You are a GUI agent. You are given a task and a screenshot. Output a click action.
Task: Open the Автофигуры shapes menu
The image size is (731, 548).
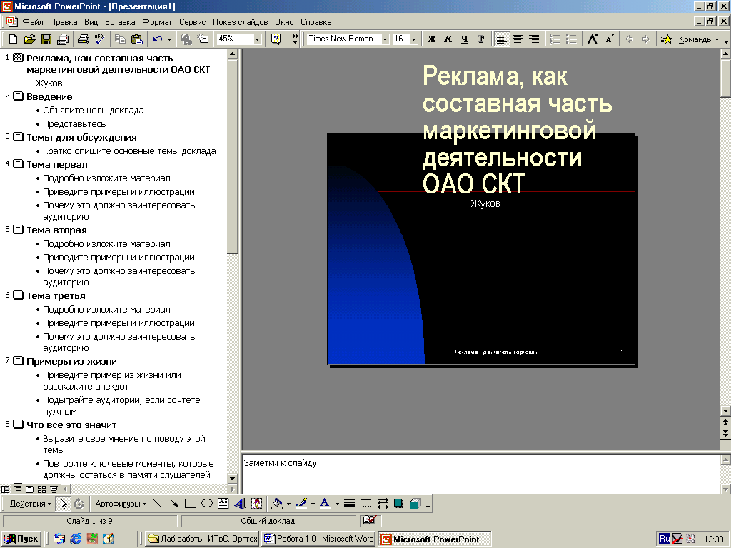(121, 504)
